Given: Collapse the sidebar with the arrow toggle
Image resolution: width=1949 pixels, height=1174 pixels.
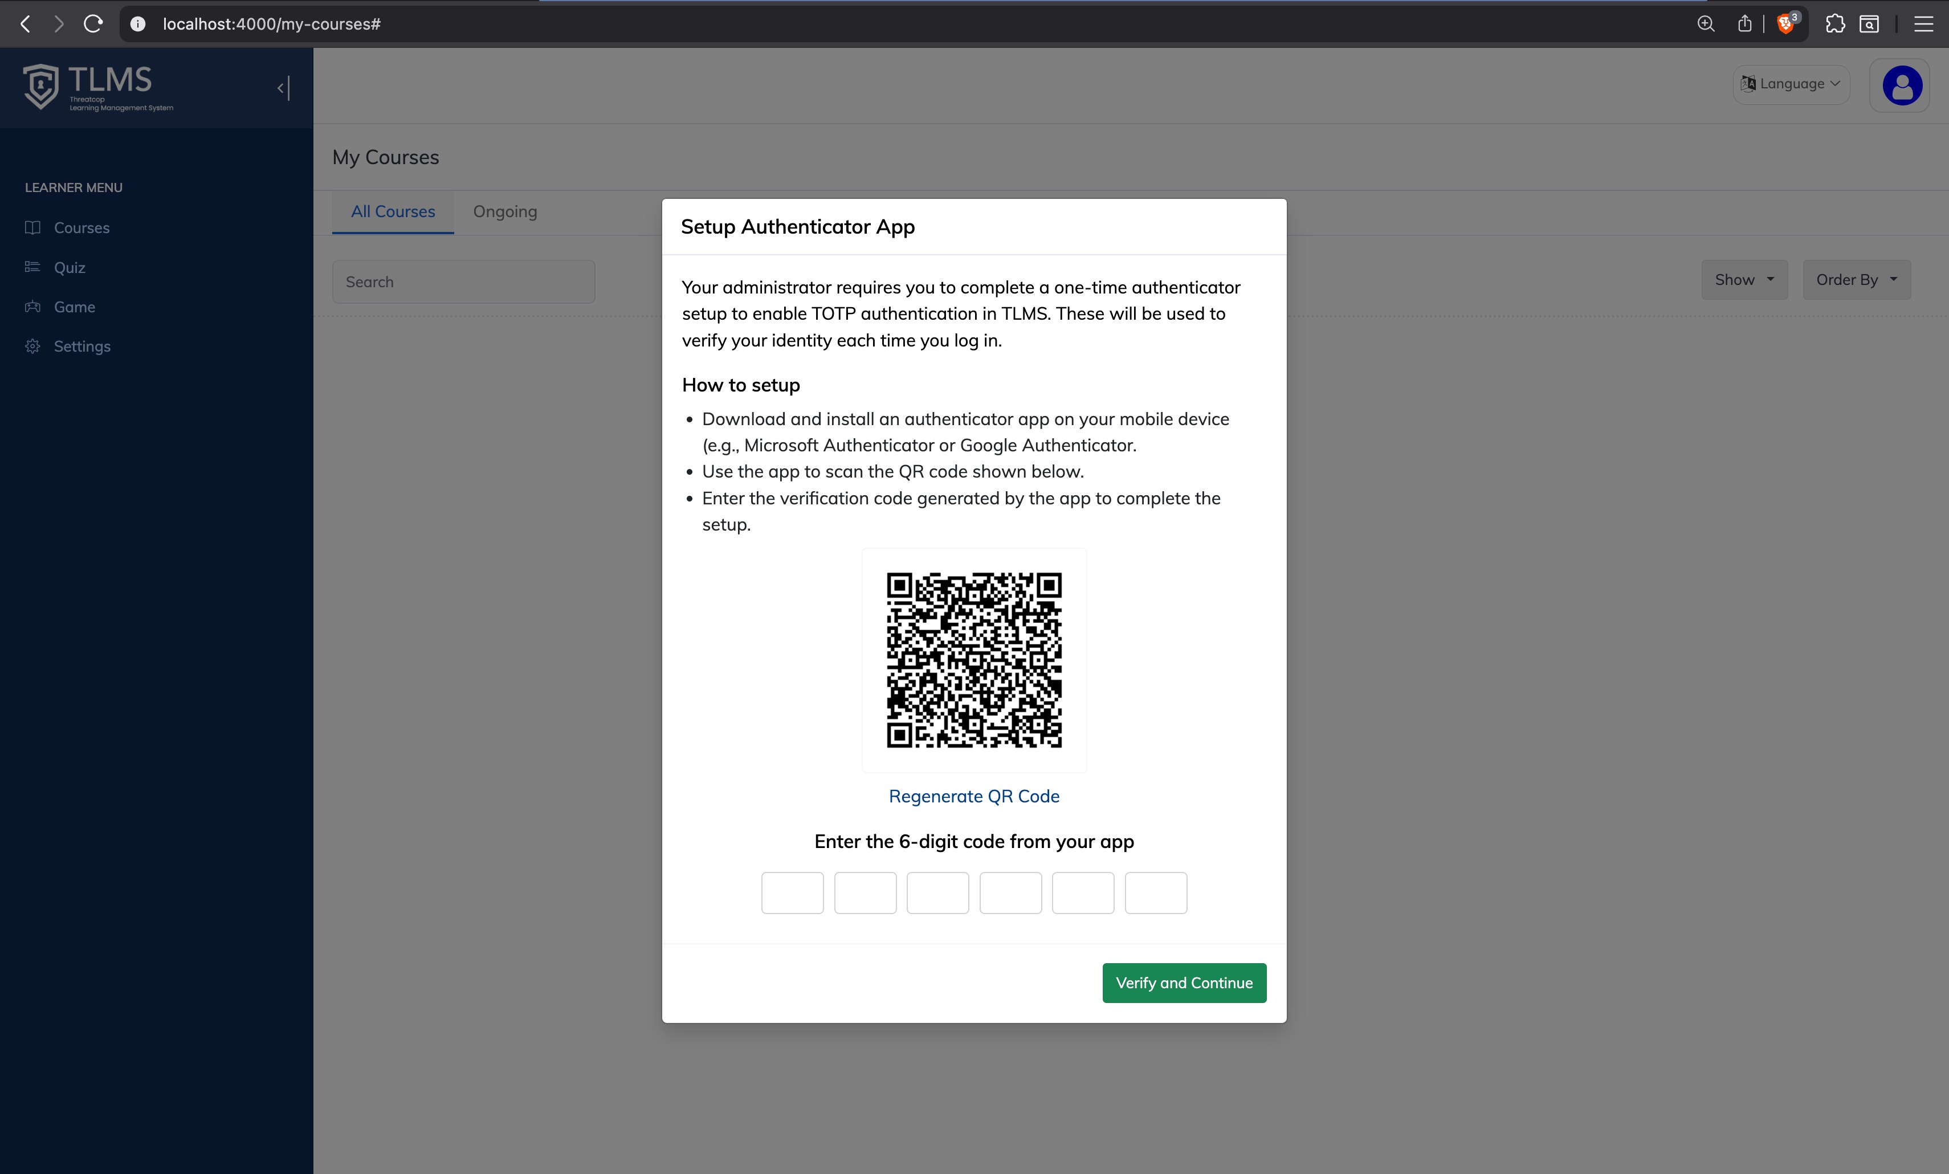Looking at the screenshot, I should click(x=284, y=88).
